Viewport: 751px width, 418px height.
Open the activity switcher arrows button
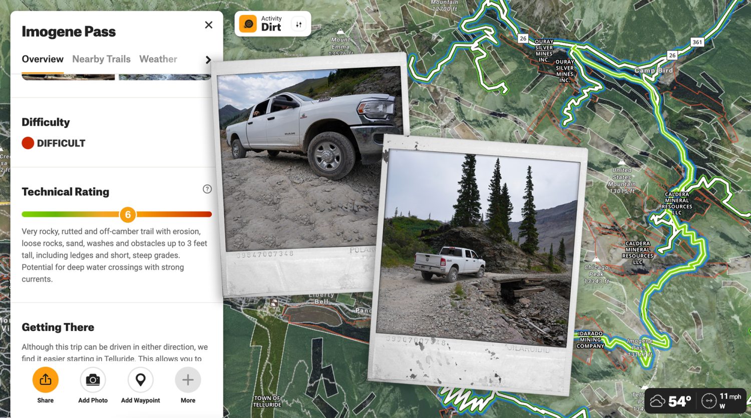point(299,24)
